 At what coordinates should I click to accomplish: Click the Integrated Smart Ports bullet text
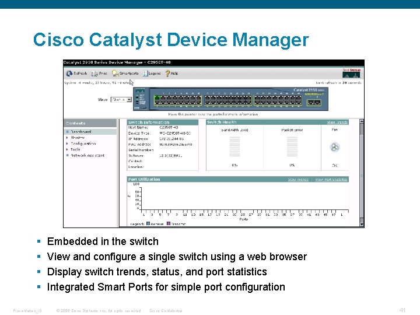(166, 287)
